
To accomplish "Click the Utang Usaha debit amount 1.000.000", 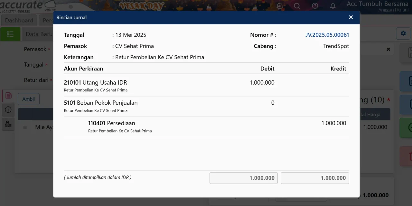I will [x=262, y=82].
